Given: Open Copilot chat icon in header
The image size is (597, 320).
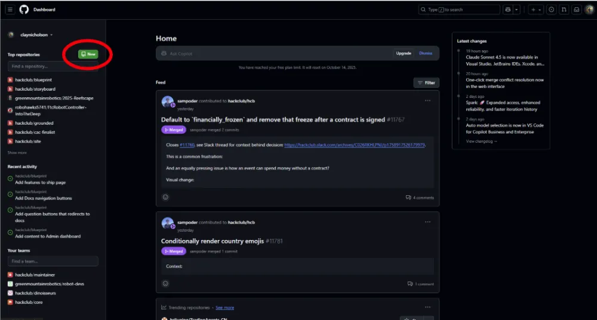Looking at the screenshot, I should point(507,10).
